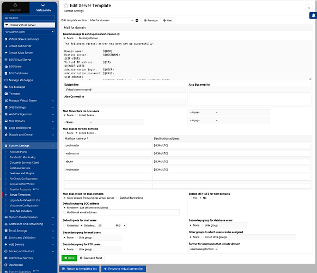This screenshot has height=273, width=317.
Task: Click the favorite star next to Edit Server Template
Action: pos(66,5)
